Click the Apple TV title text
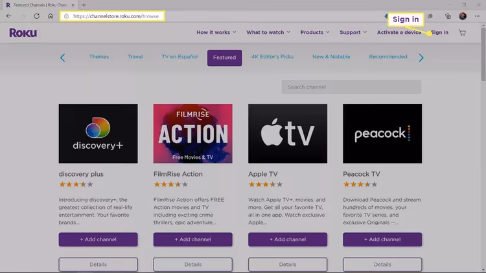Image resolution: width=486 pixels, height=273 pixels. [x=263, y=174]
